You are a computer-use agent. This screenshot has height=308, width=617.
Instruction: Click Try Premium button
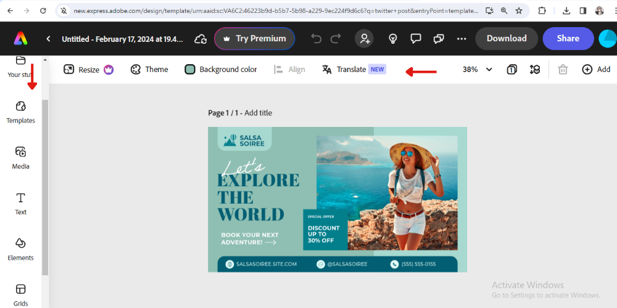click(255, 38)
